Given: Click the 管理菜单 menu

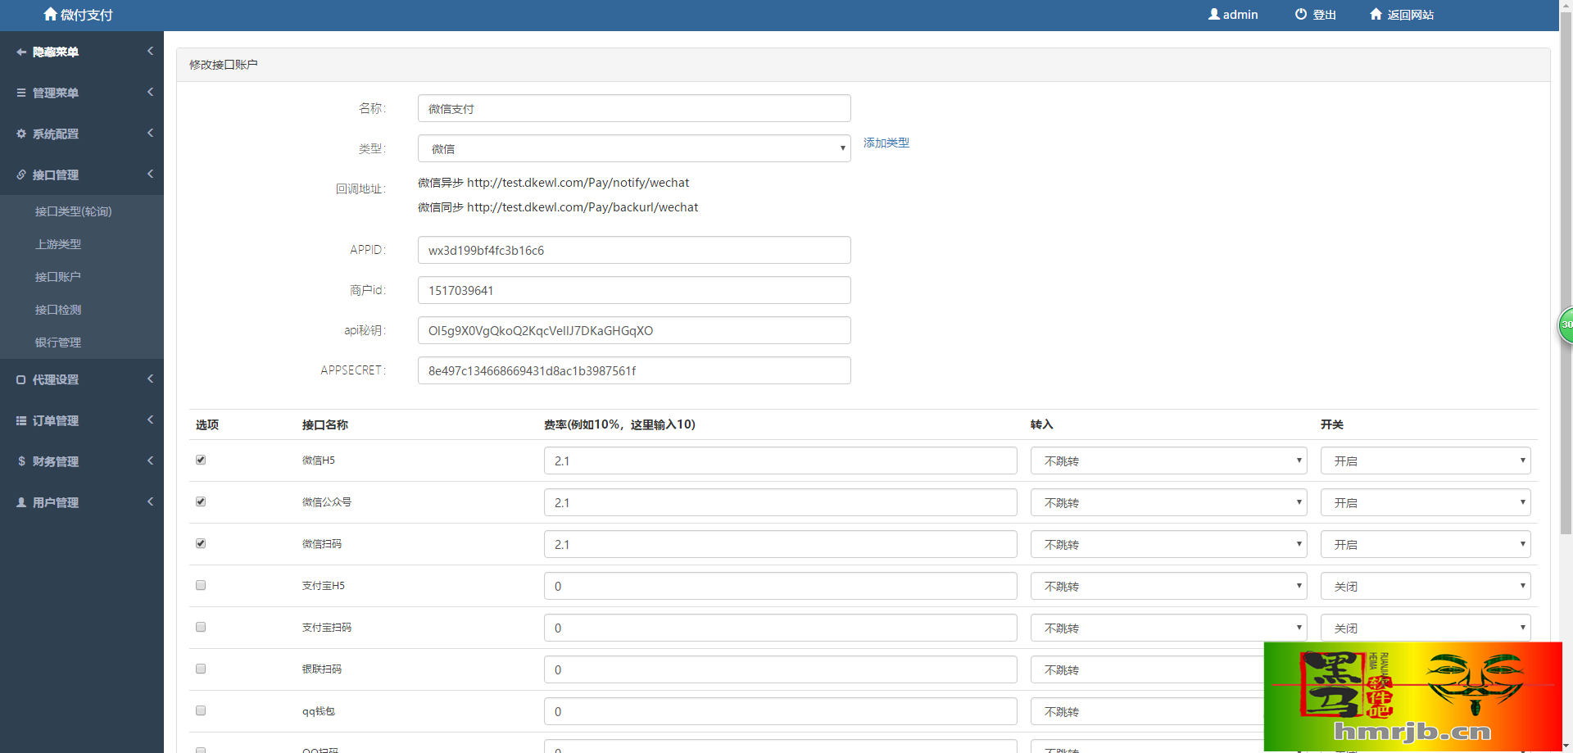Looking at the screenshot, I should click(82, 93).
